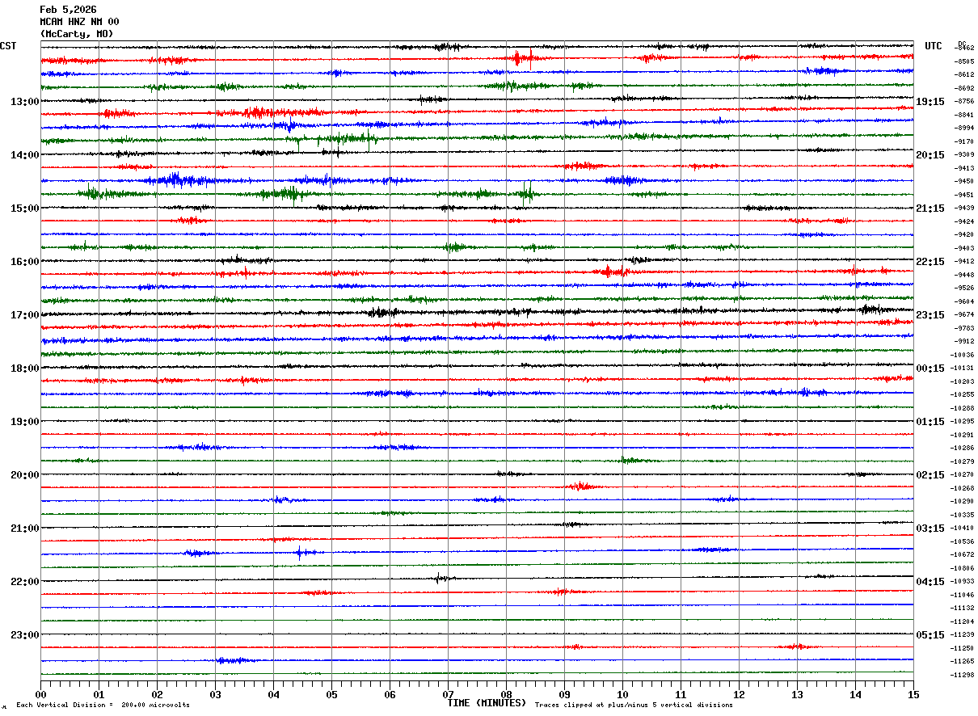Click the '02:15' UTC time label
The width and height of the screenshot is (978, 716).
coord(930,475)
